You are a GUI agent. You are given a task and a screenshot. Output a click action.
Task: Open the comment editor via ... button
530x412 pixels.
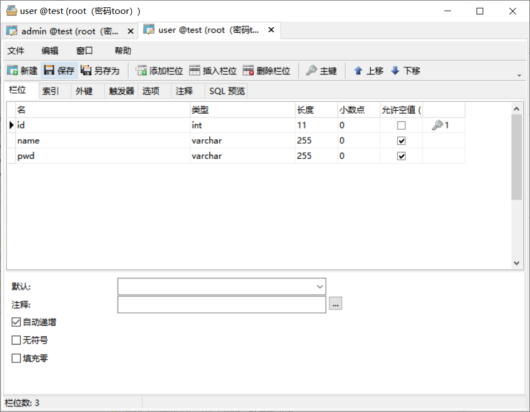335,304
